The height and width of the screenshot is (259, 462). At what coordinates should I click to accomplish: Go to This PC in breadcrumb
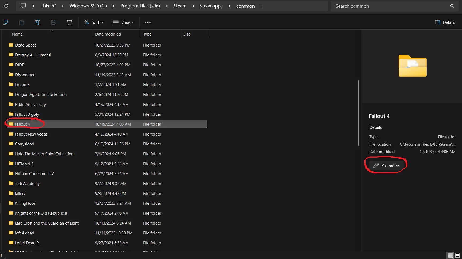coord(48,6)
